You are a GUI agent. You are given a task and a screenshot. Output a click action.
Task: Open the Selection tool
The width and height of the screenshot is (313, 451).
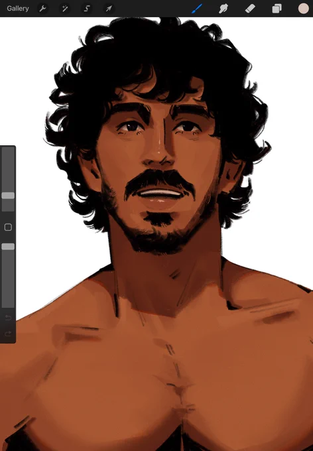pyautogui.click(x=87, y=9)
